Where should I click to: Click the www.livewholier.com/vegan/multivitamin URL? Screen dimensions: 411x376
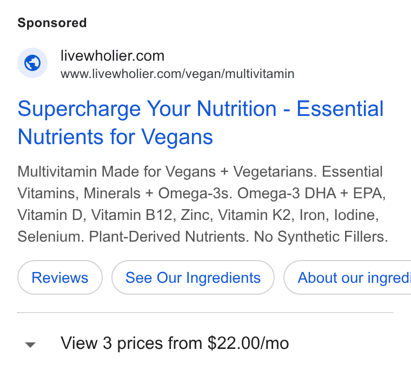point(177,74)
